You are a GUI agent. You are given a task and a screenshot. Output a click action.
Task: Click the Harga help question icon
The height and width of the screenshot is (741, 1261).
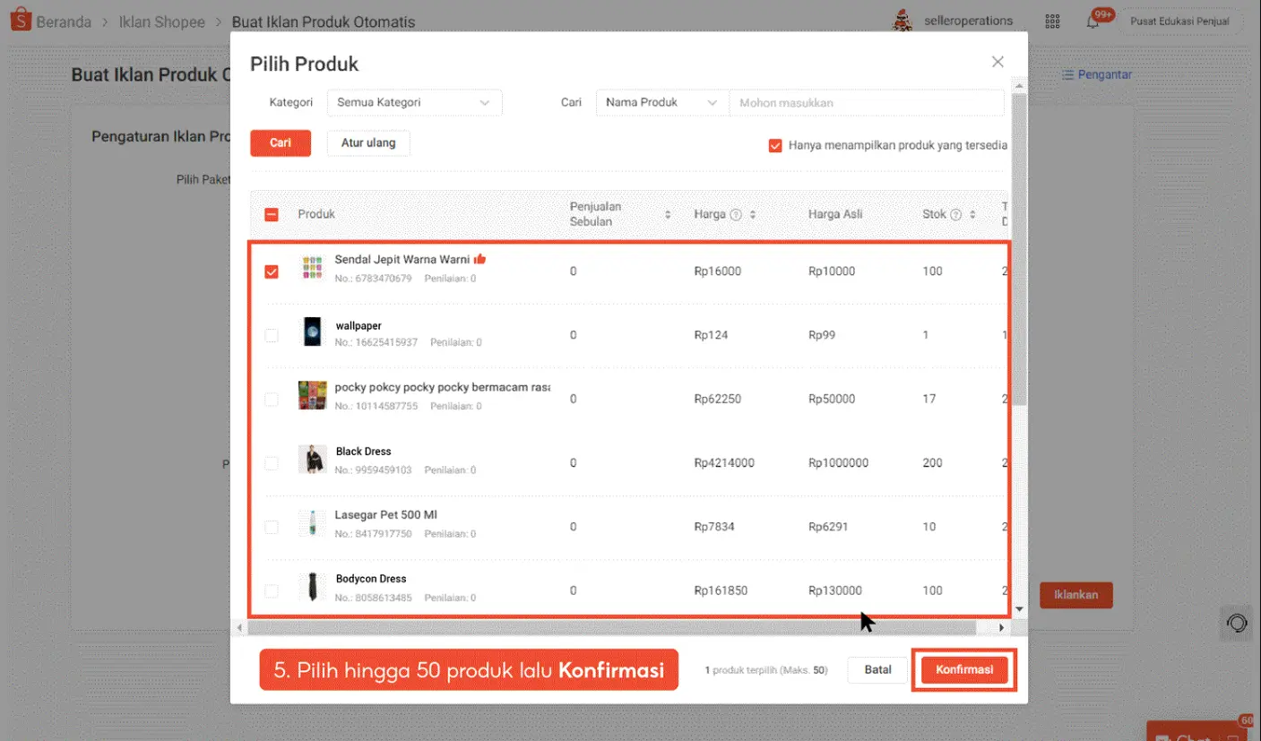click(736, 215)
